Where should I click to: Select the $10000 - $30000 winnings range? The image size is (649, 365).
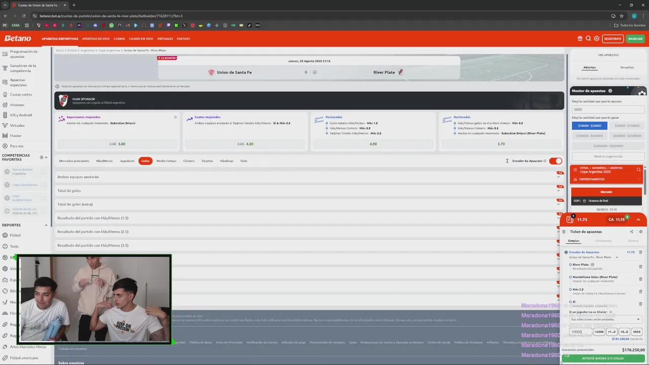point(589,126)
